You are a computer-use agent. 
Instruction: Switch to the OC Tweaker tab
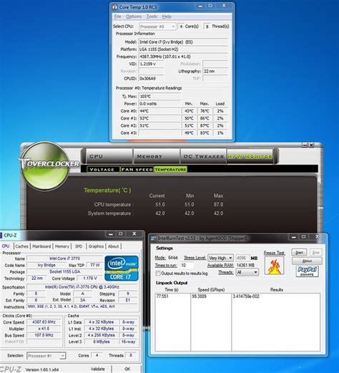click(203, 156)
